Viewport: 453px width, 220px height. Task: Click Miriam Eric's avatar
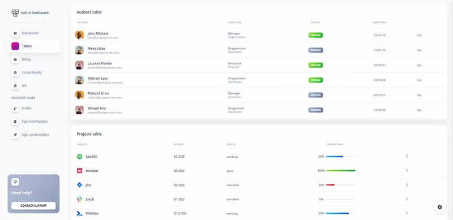79,110
